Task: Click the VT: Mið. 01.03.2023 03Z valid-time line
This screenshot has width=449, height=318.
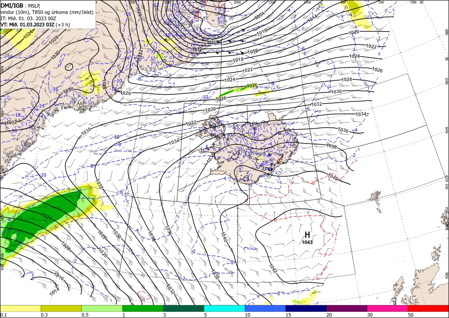Action: (x=35, y=25)
